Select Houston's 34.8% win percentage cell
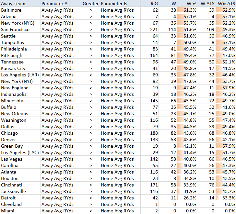Screen dimensions: 236x214 click(187, 178)
